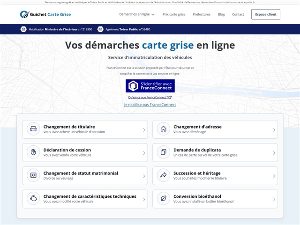Click the copy icon for Demande de duplicata
The image size is (300, 225).
164,152
